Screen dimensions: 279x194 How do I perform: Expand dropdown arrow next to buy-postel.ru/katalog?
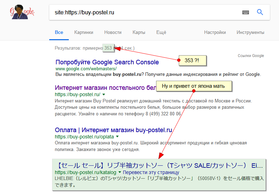(x=120, y=172)
